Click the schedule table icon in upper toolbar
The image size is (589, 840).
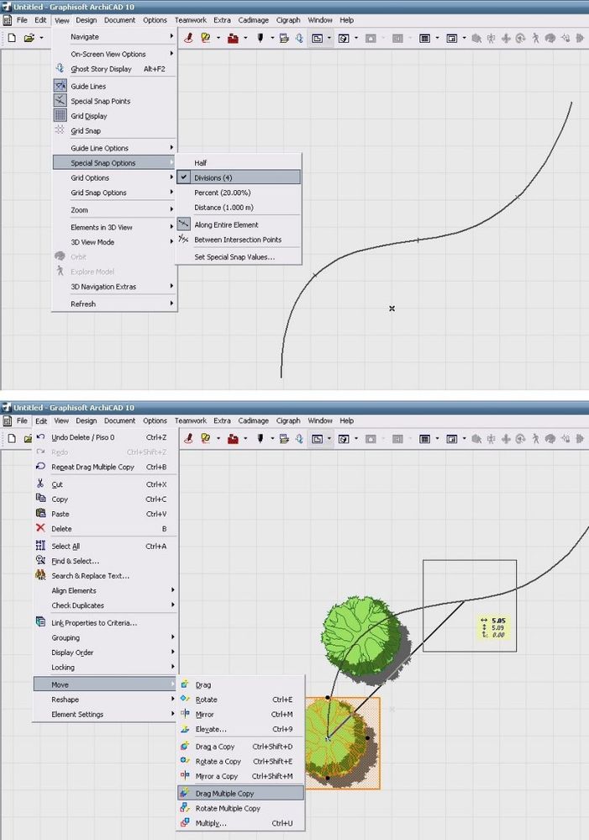(424, 38)
